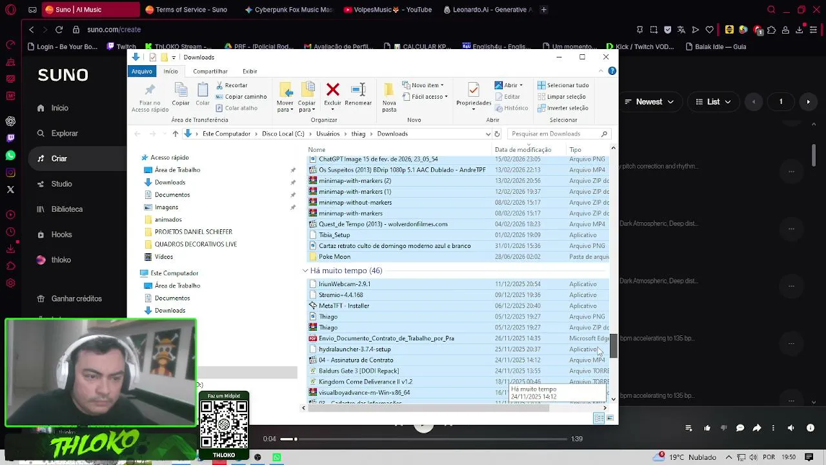Switch to the Exibir ribbon tab
Viewport: 826px width, 465px height.
click(250, 71)
